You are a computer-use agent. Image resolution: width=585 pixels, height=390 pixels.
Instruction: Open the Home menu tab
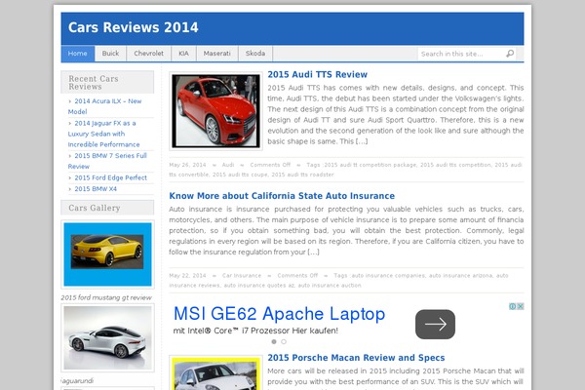tap(78, 54)
